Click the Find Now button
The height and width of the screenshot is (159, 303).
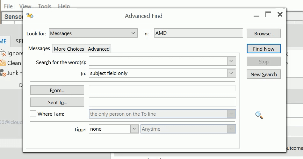pos(263,49)
